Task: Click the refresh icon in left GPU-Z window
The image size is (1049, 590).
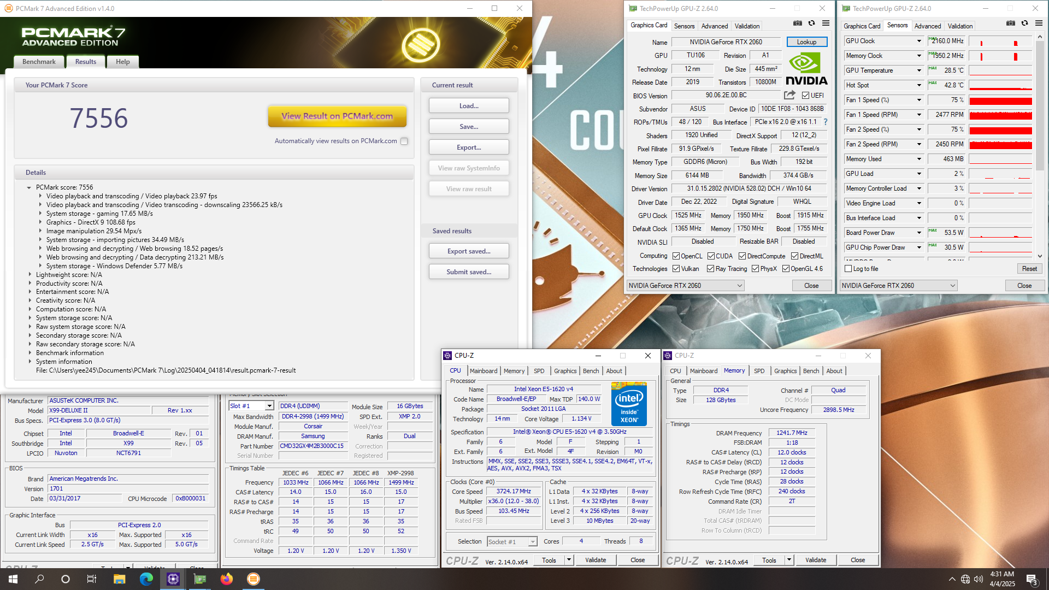Action: click(x=812, y=23)
